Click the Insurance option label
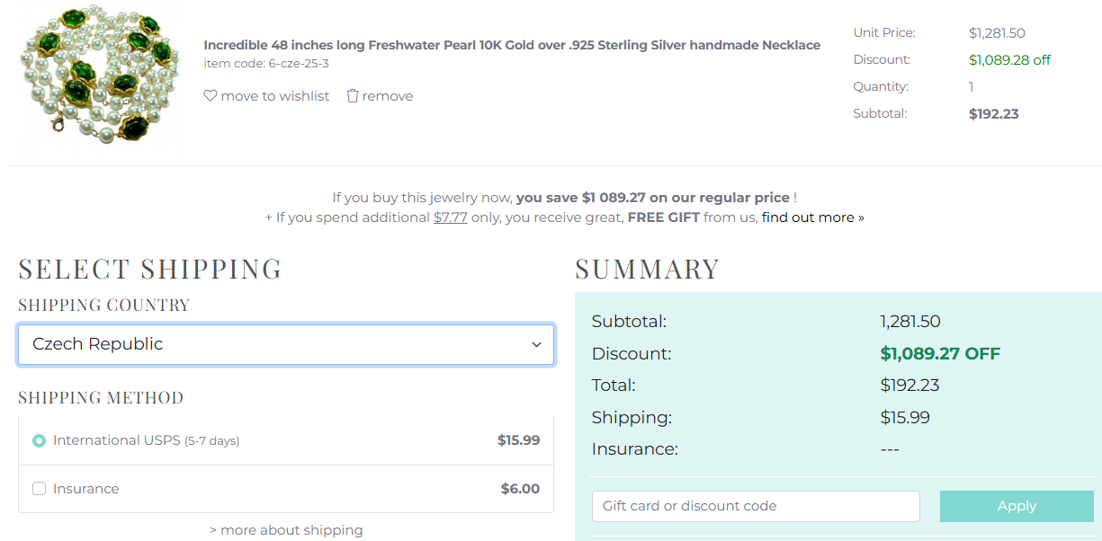Screen dimensions: 1102x541 click(x=85, y=489)
